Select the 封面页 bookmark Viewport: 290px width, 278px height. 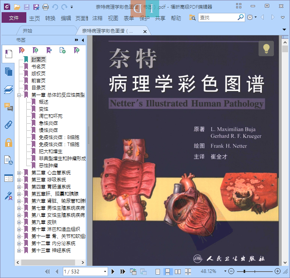pos(38,60)
